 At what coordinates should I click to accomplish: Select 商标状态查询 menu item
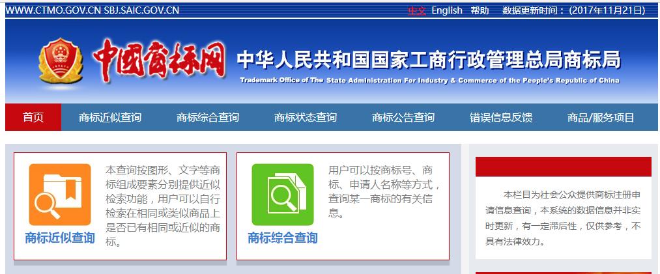[x=305, y=117]
